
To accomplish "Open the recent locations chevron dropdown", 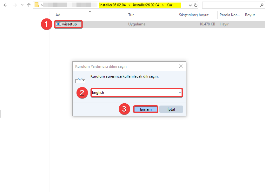I will click(22, 5).
